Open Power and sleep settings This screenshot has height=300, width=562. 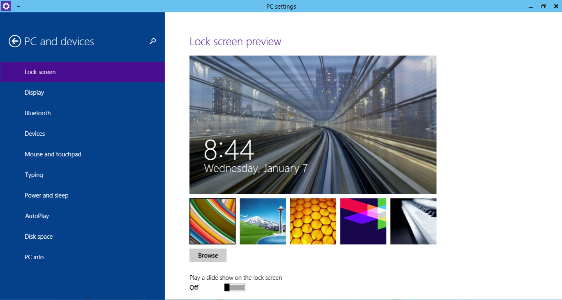click(47, 195)
